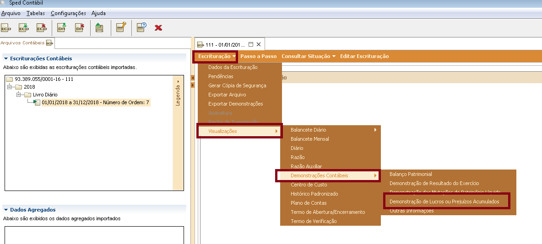Collapse the Livro Diário tree node
This screenshot has width=542, height=244.
(18, 95)
